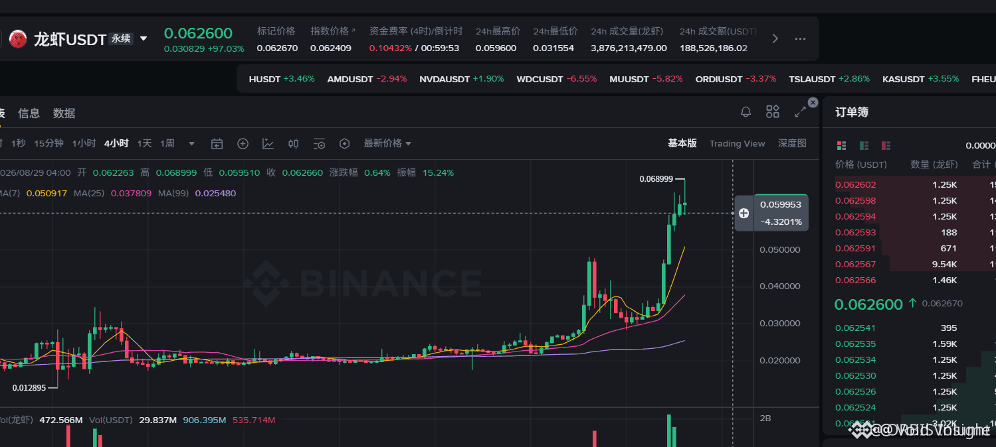
Task: Select ask price 0.062567 in order book
Action: click(855, 265)
